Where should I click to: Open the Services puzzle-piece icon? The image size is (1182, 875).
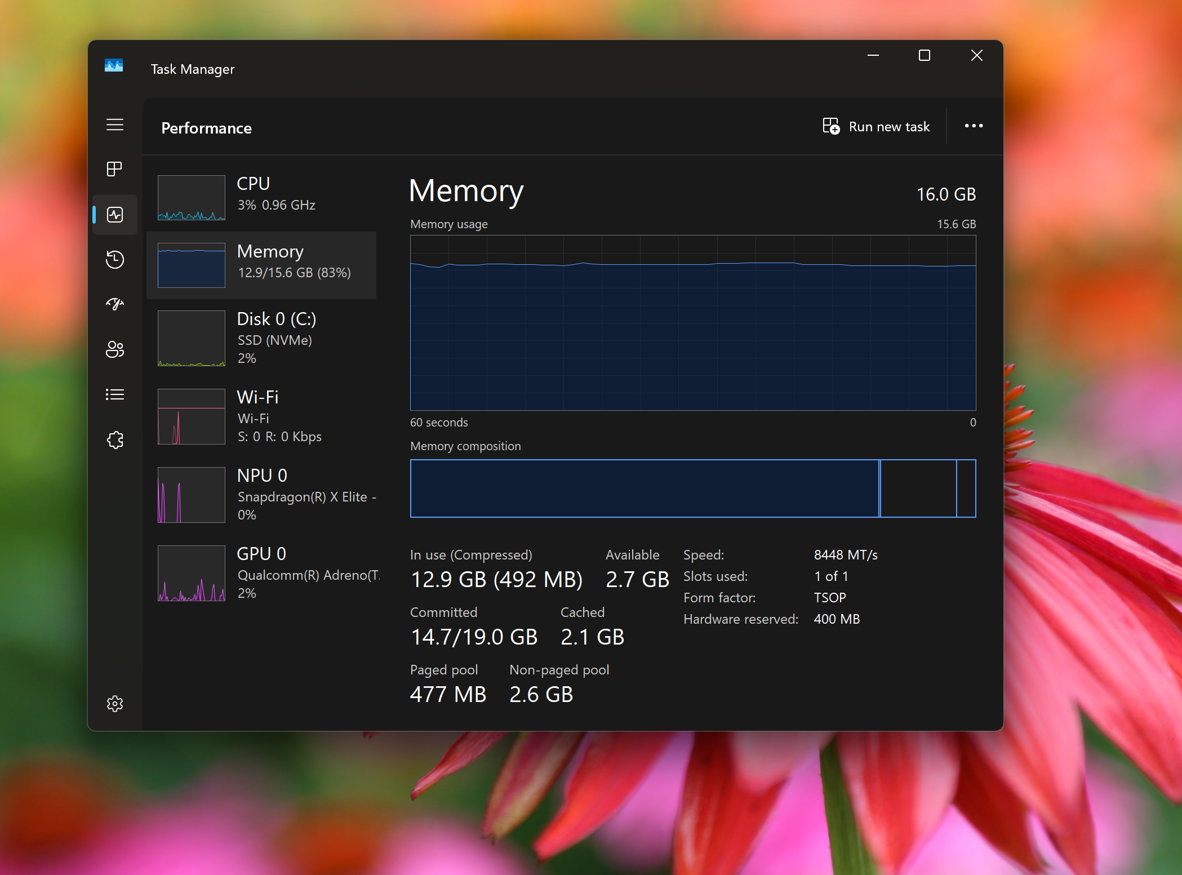point(115,439)
